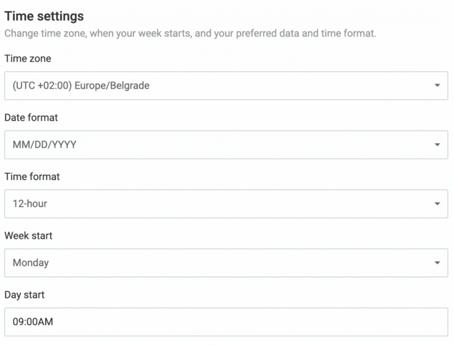The width and height of the screenshot is (454, 345).
Task: Select the word Monday in Week start
Action: coord(31,263)
